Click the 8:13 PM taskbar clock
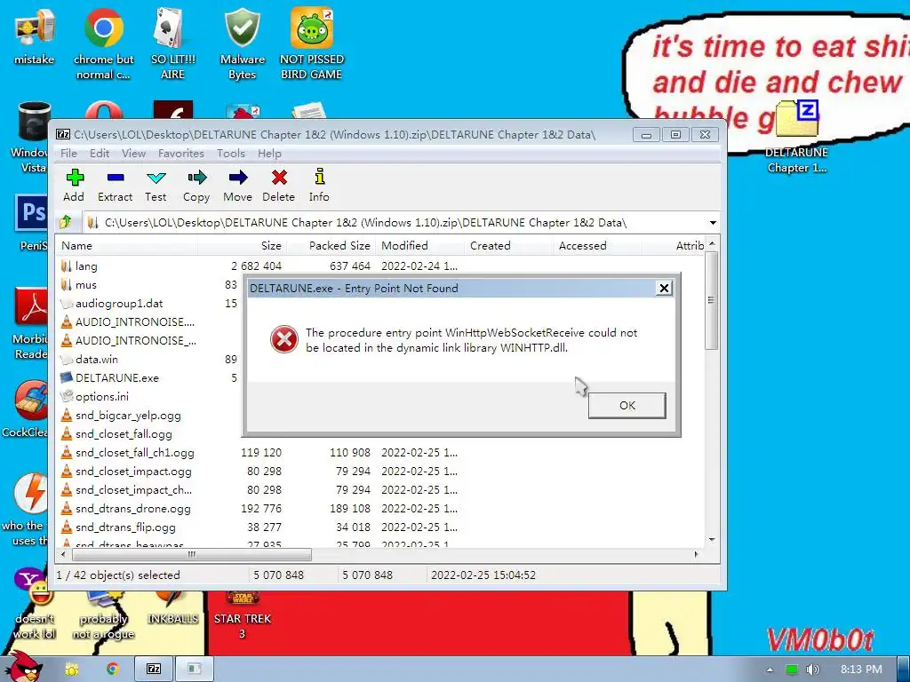910x682 pixels. tap(861, 670)
